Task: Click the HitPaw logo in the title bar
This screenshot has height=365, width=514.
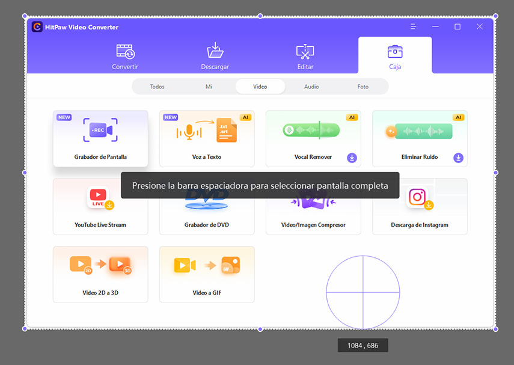Action: (37, 27)
